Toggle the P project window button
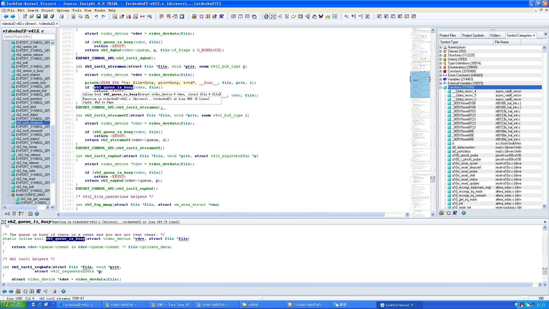The height and width of the screenshot is (309, 549). pyautogui.click(x=266, y=17)
